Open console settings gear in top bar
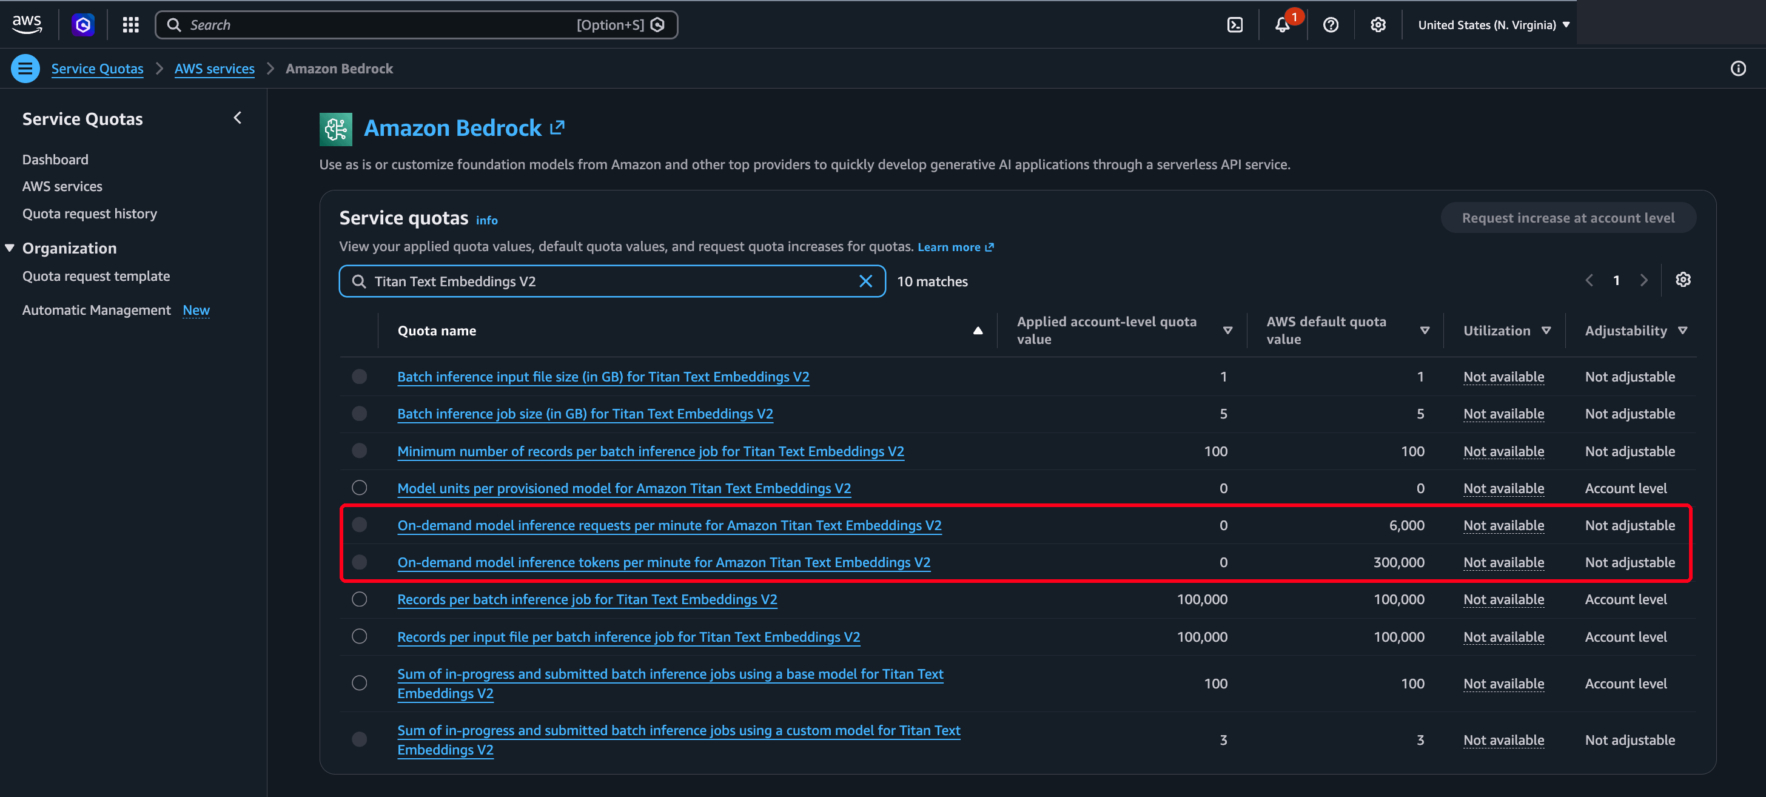This screenshot has width=1766, height=797. point(1378,25)
